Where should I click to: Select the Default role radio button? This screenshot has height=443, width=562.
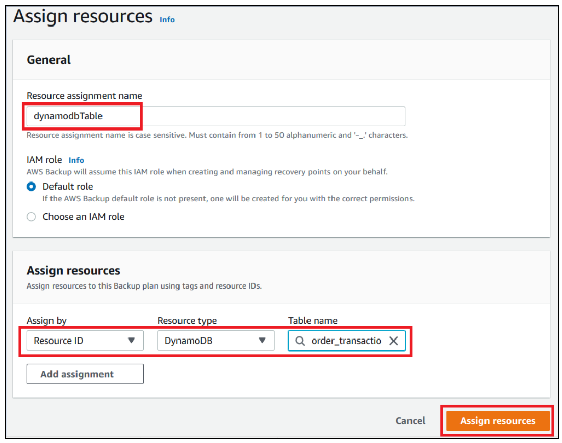pos(31,187)
